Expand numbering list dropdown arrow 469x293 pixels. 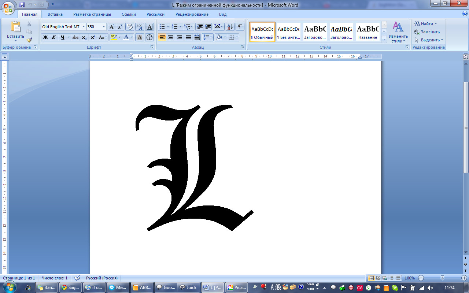[x=181, y=27]
